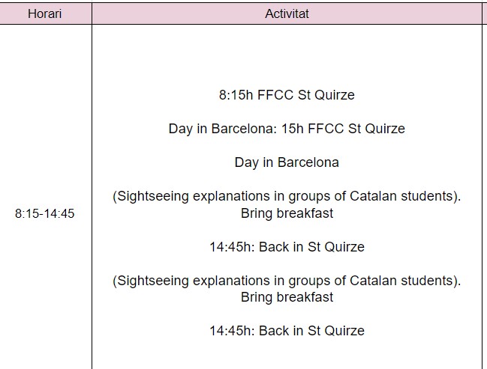Click the first "Bring breakfast" line
This screenshot has width=487, height=369.
coord(287,213)
